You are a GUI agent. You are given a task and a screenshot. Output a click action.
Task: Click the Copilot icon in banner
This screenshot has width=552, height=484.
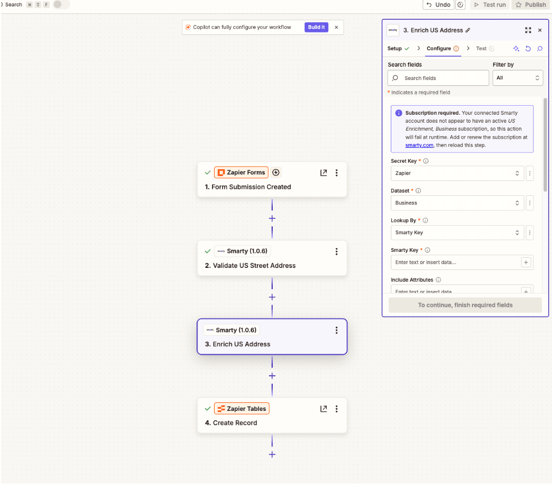coord(188,27)
